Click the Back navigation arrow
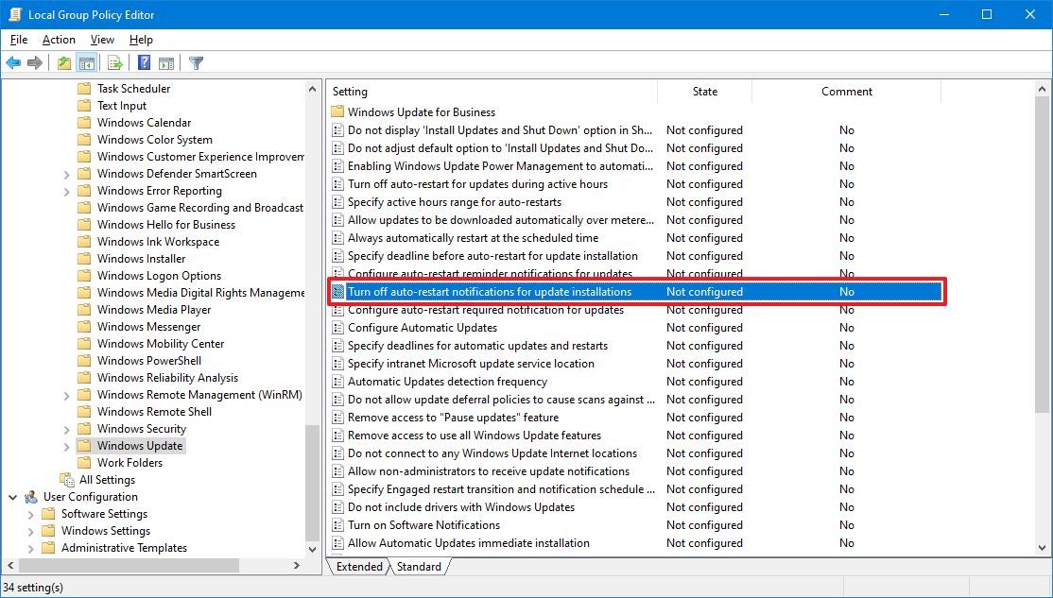 (x=13, y=62)
